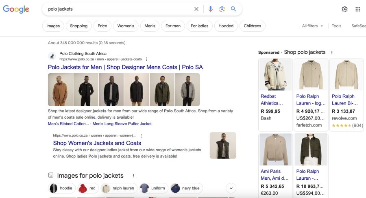Viewport: 366px width, 198px height.
Task: Click the women's vest result thumbnail
Action: tap(223, 146)
